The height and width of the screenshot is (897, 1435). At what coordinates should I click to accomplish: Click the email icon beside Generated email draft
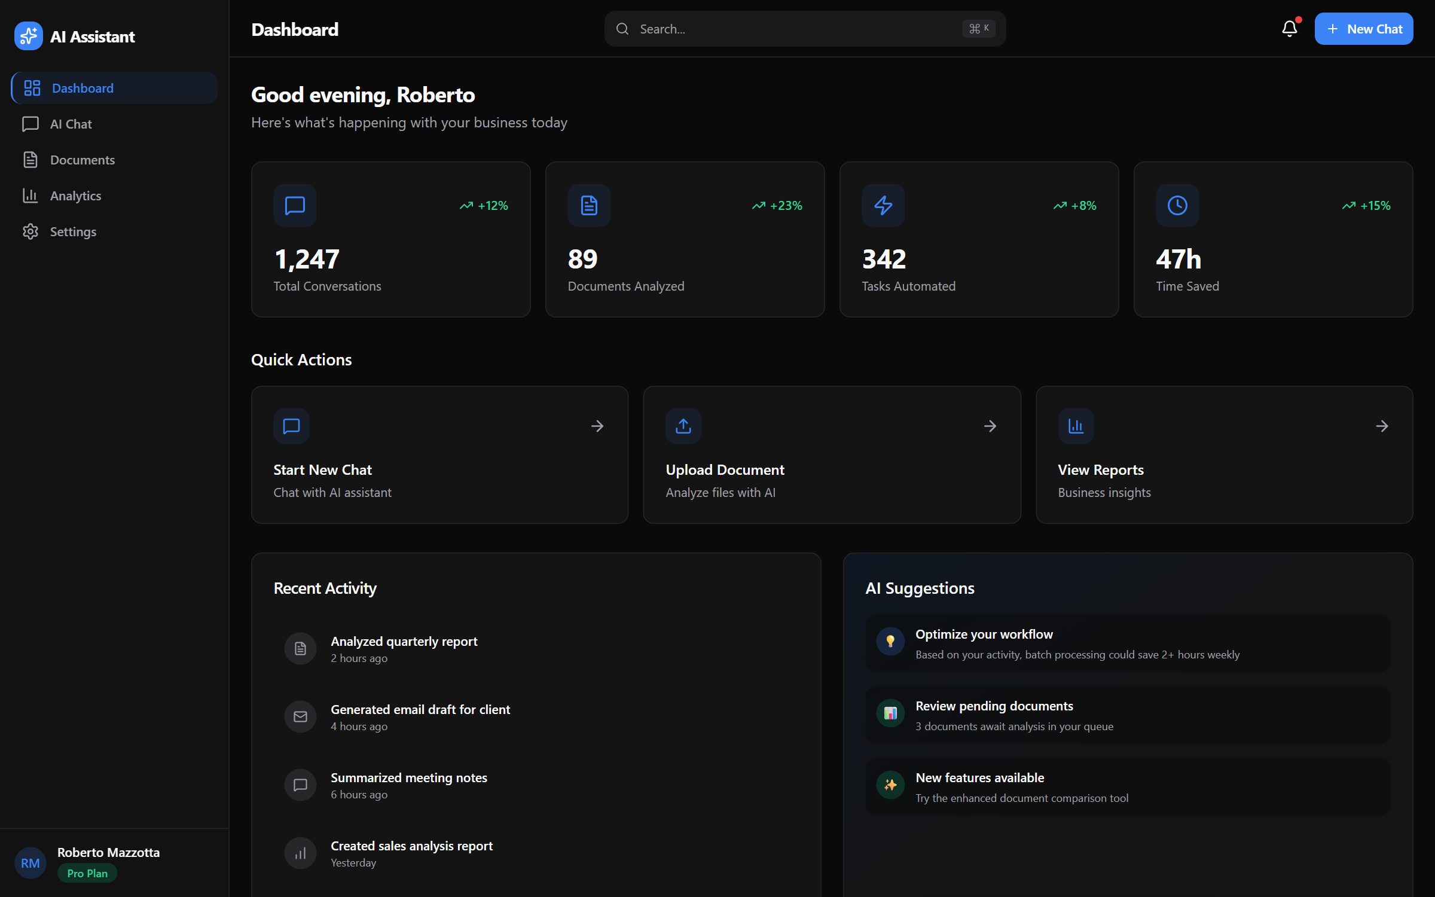pyautogui.click(x=300, y=716)
